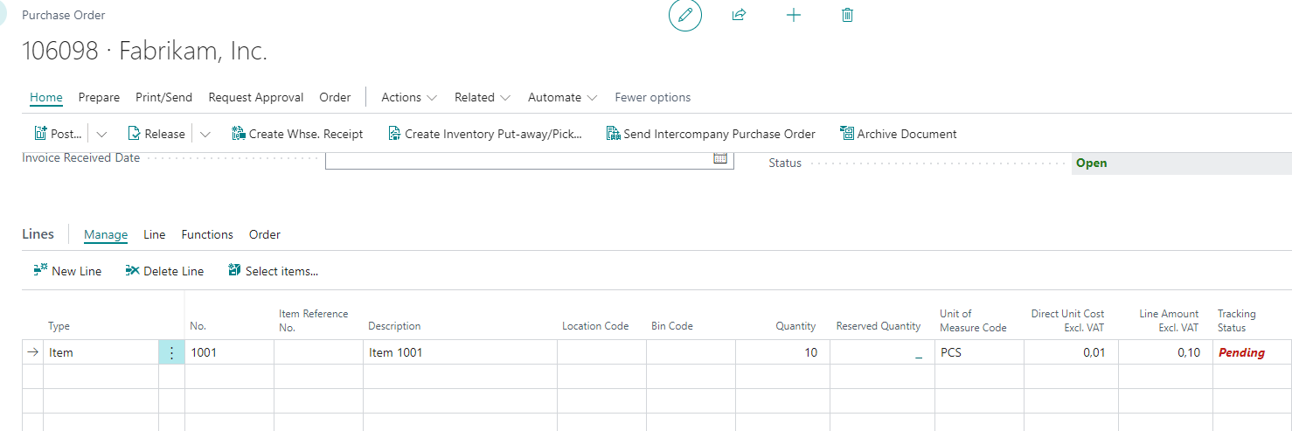The image size is (1292, 431).
Task: Click the Post... button label
Action: tap(66, 134)
